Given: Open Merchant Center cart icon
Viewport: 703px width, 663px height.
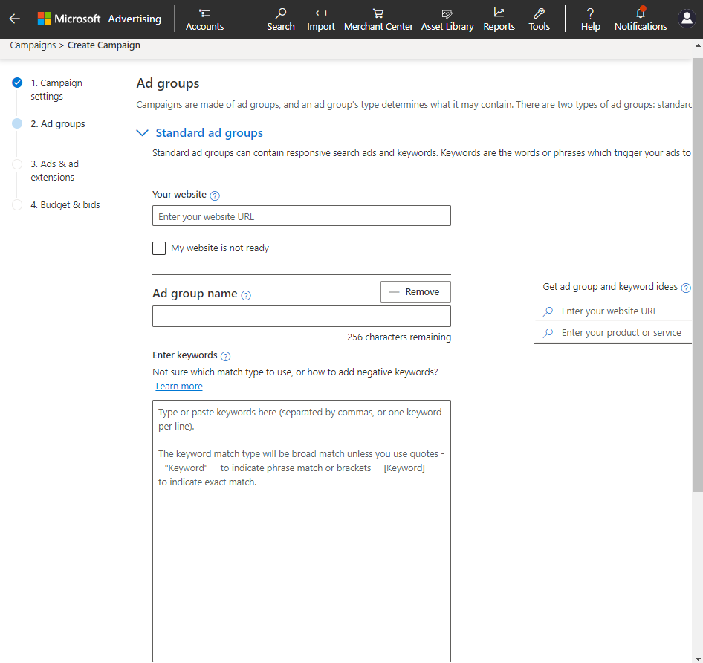Looking at the screenshot, I should [378, 13].
